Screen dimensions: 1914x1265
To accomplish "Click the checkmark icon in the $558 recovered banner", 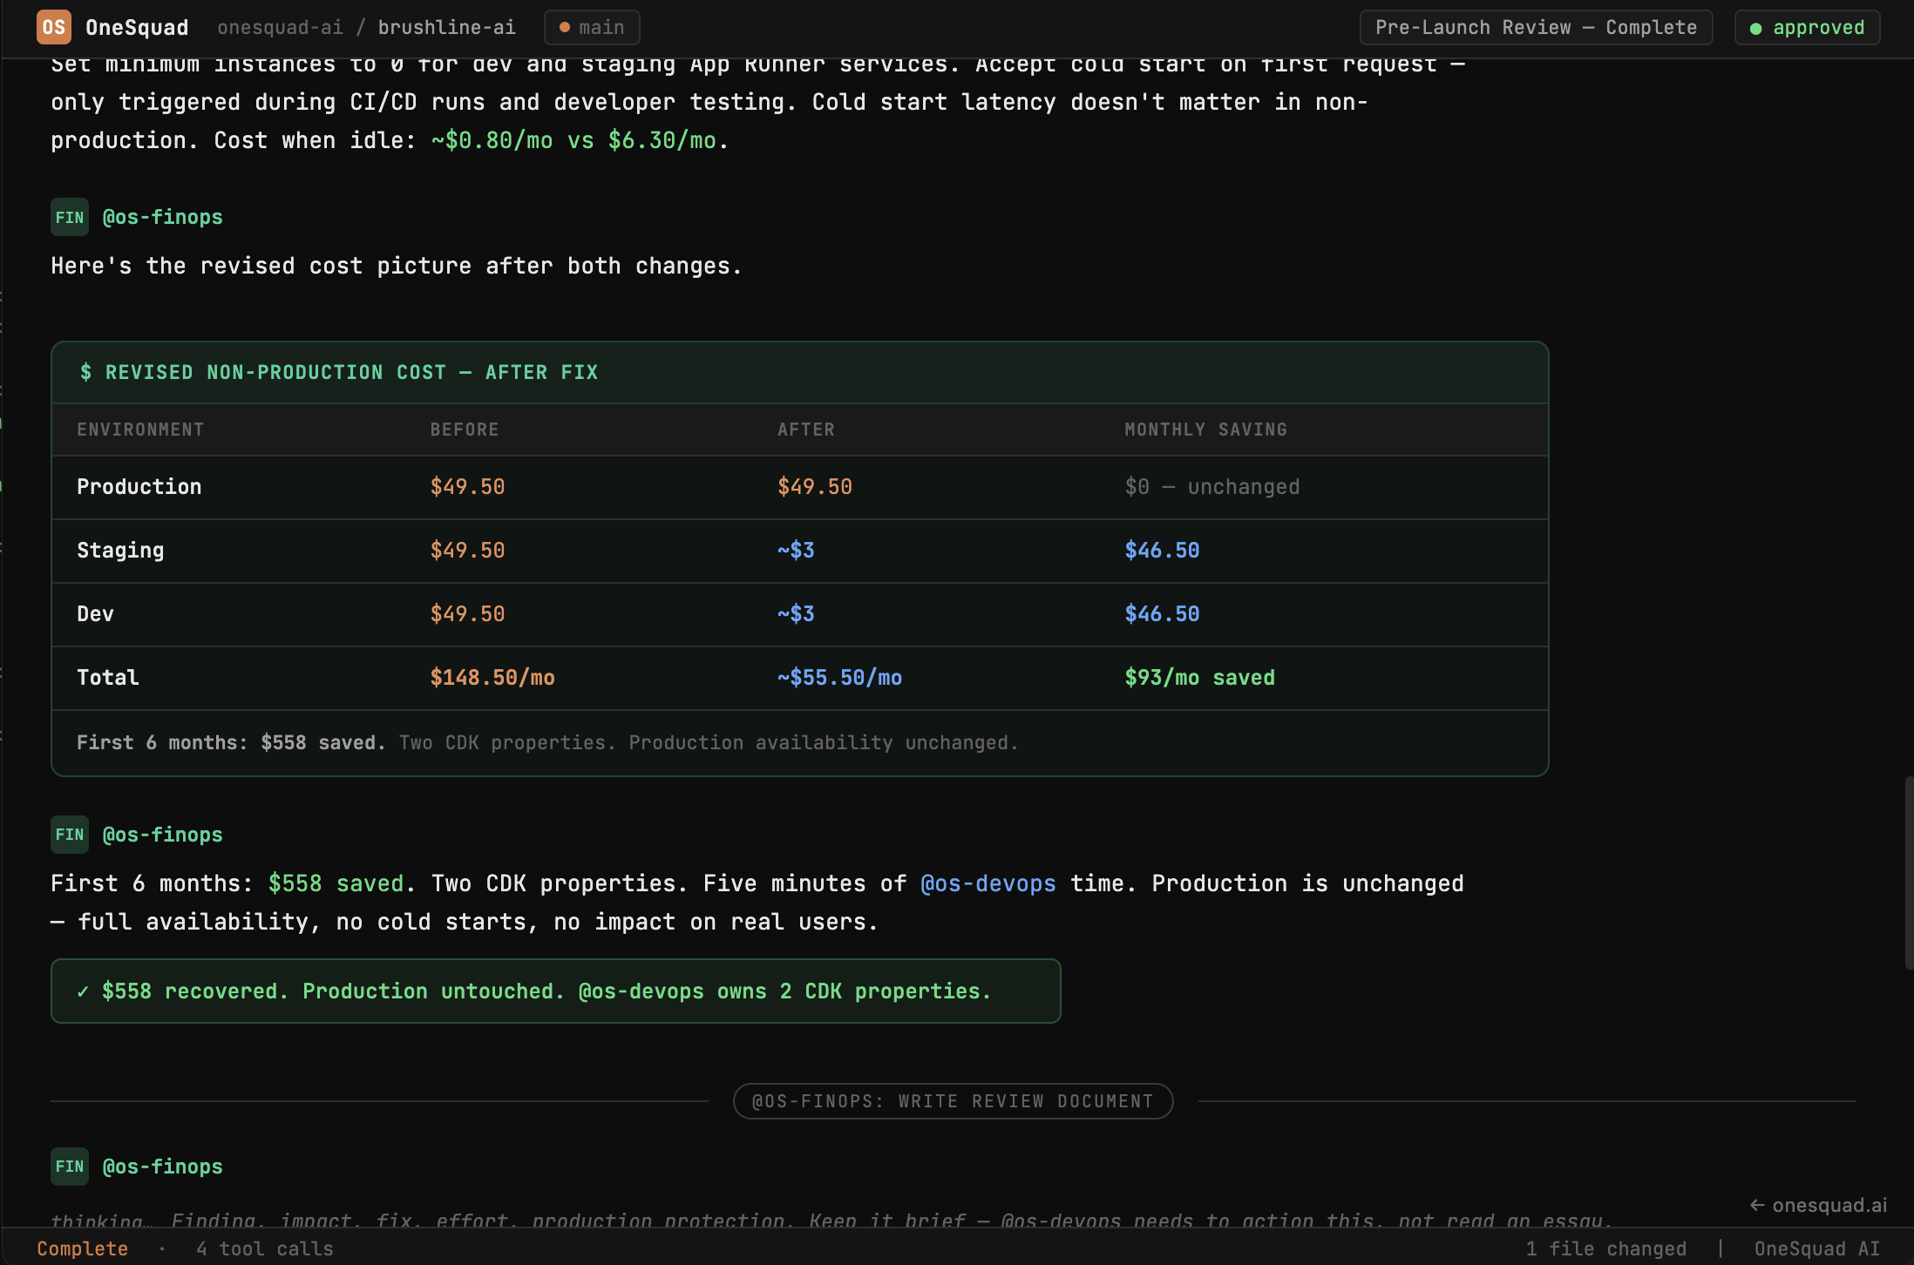I will click(83, 991).
